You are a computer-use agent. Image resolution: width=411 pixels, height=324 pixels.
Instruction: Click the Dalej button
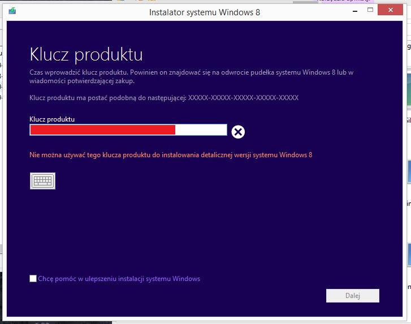click(353, 296)
